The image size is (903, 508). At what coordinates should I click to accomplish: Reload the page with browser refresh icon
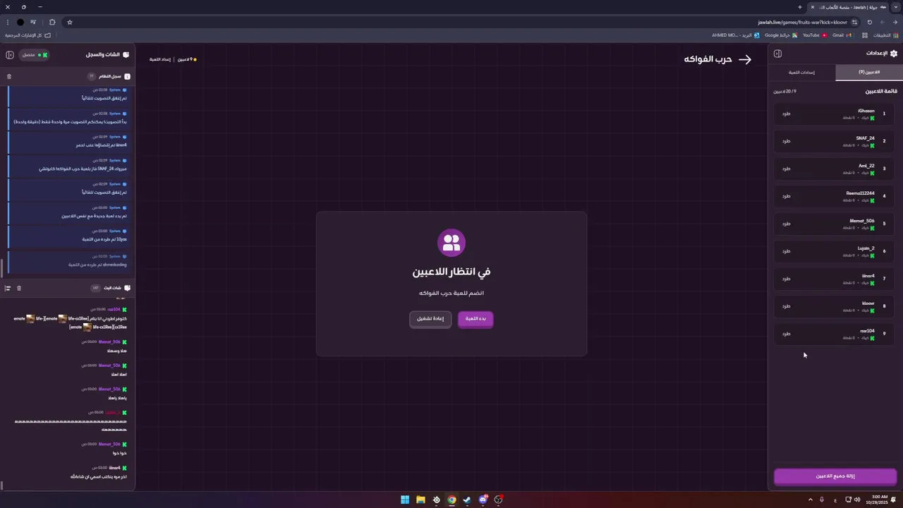click(x=869, y=22)
